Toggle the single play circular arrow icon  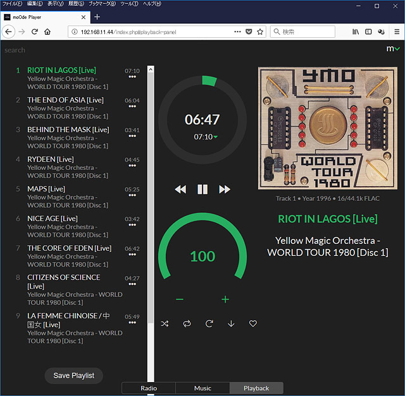pos(209,323)
